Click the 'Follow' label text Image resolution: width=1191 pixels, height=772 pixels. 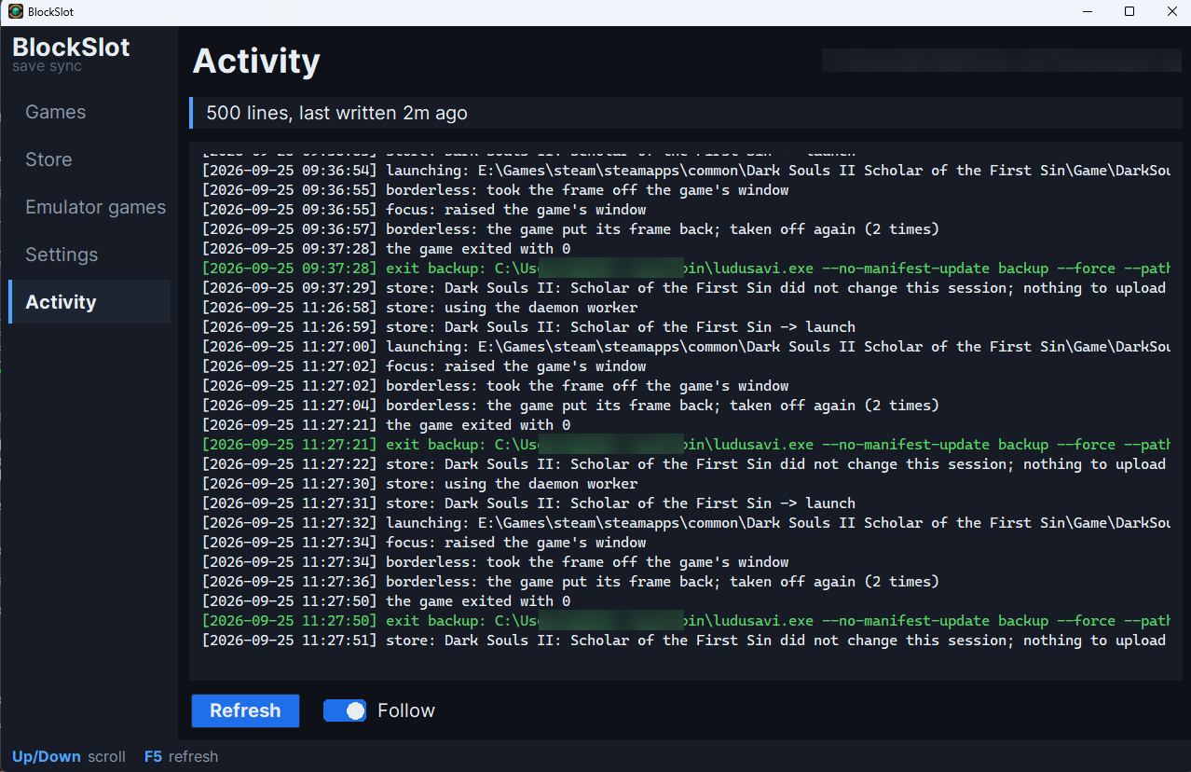tap(406, 710)
